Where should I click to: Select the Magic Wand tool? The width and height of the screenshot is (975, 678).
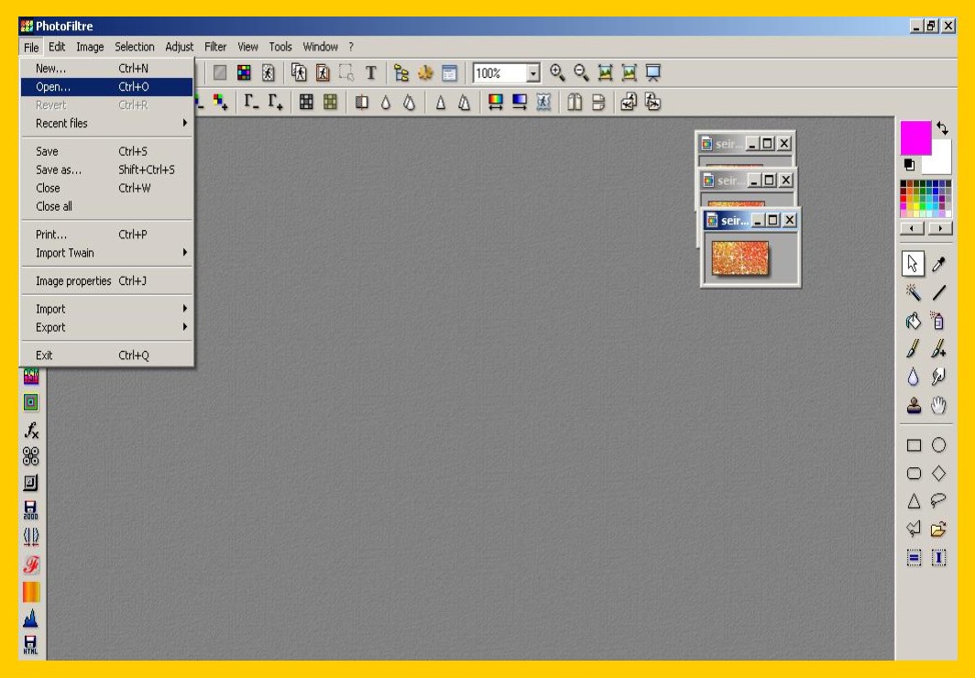tap(914, 293)
